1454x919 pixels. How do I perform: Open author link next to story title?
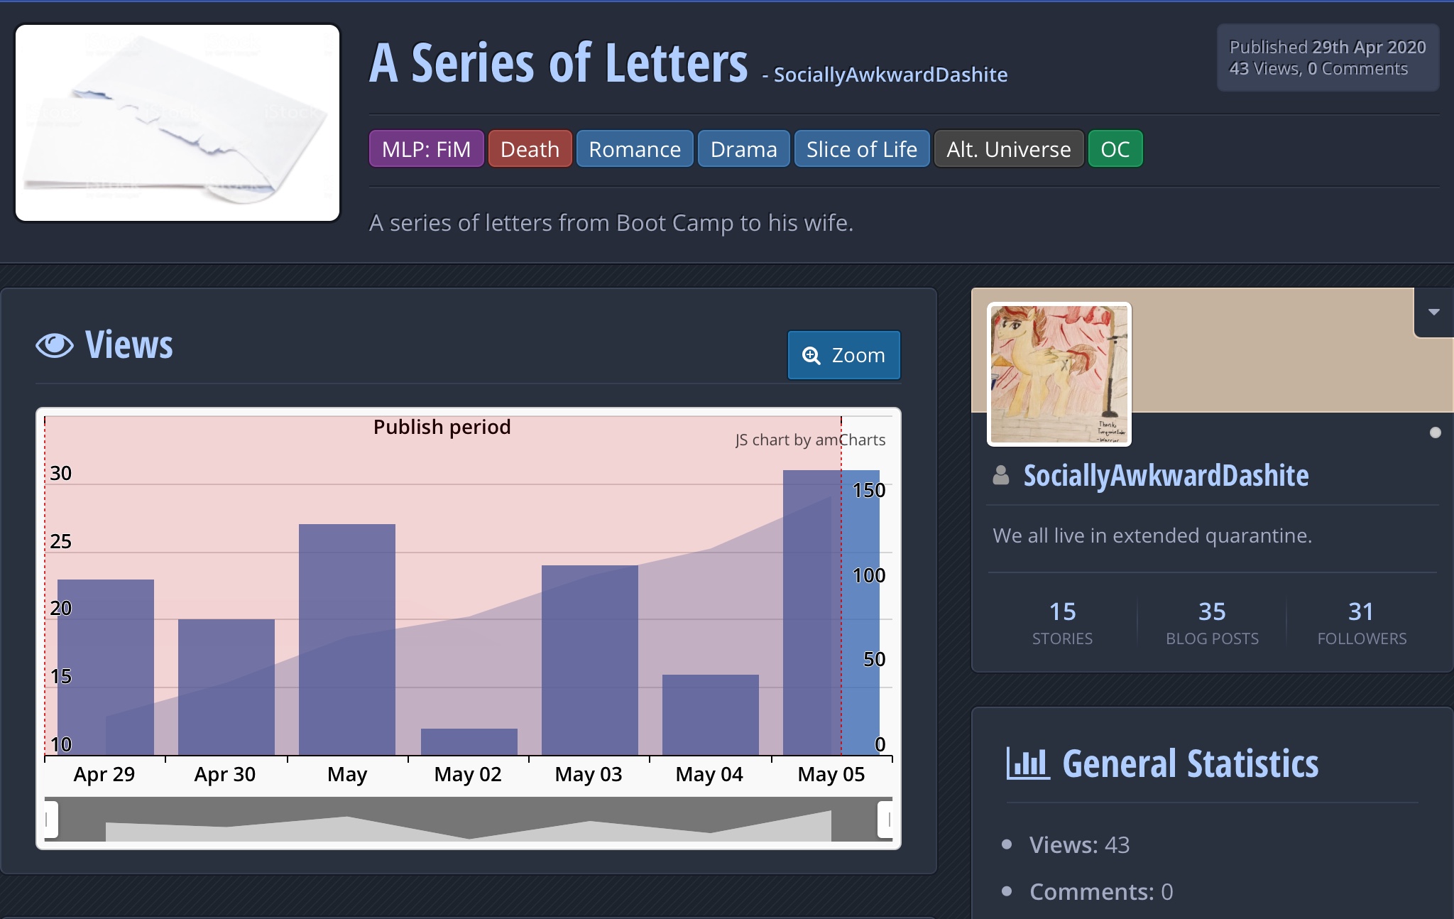tap(890, 75)
